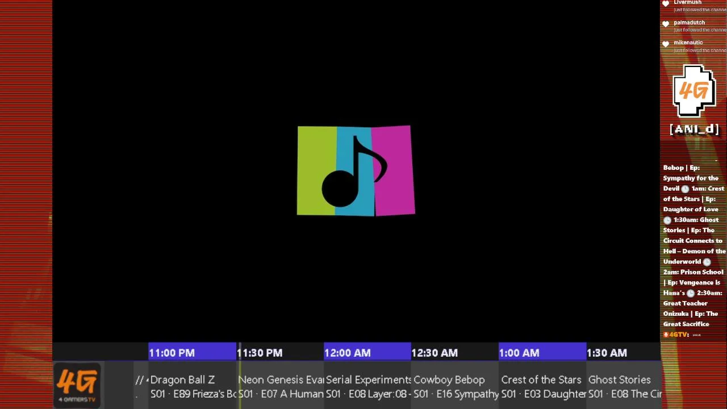Open the Crest of the Stars guide entry
The width and height of the screenshot is (727, 409).
click(543, 386)
